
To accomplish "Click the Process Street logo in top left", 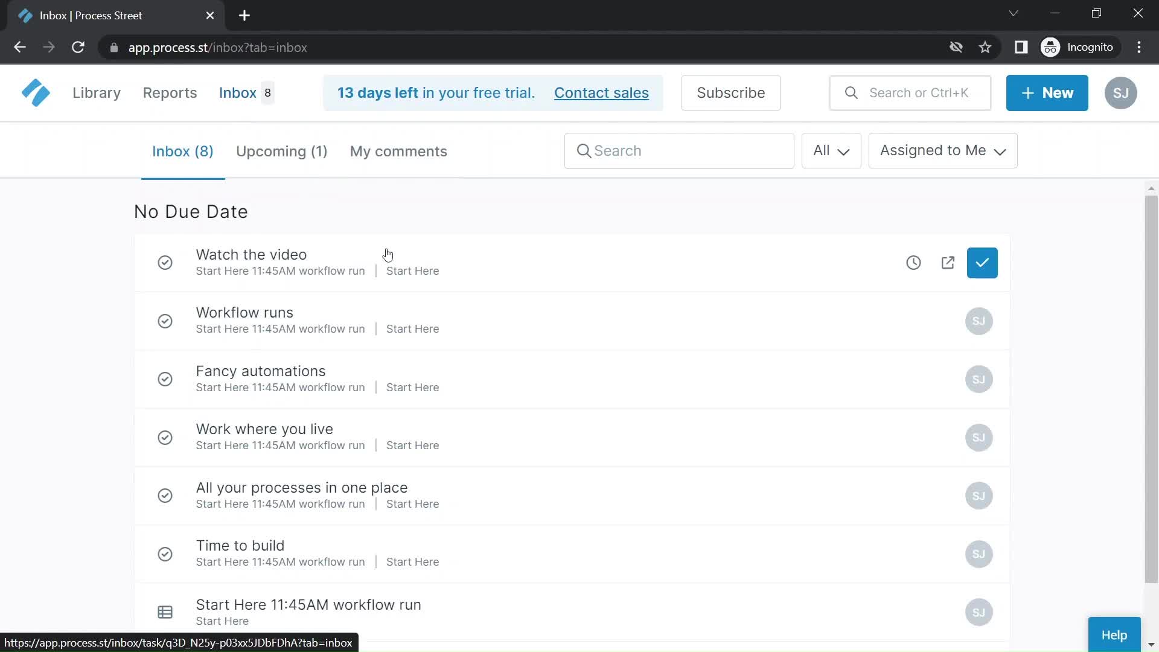I will (x=34, y=92).
